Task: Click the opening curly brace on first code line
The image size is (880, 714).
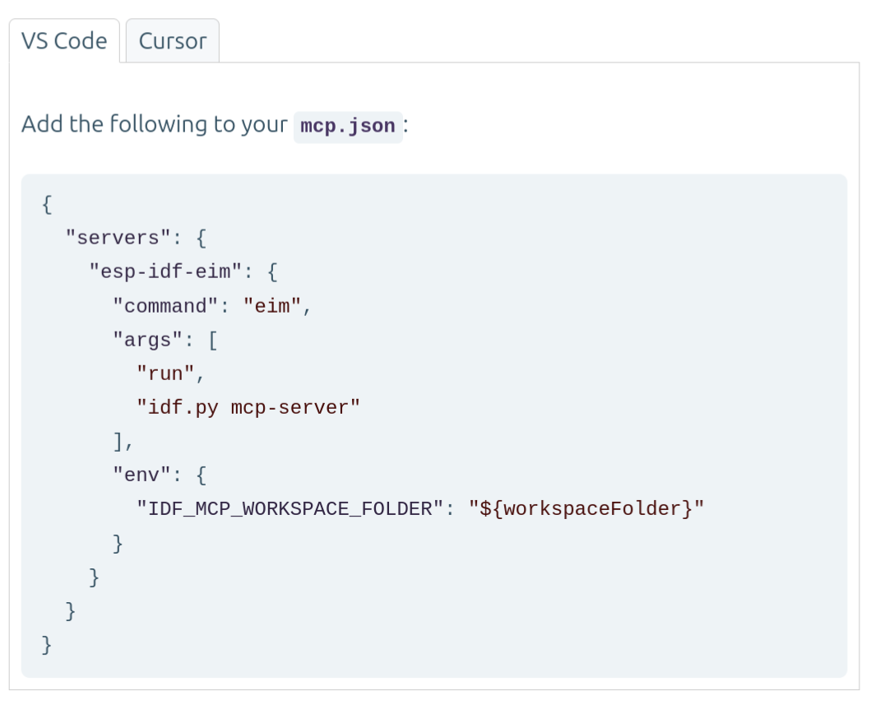Action: tap(47, 205)
